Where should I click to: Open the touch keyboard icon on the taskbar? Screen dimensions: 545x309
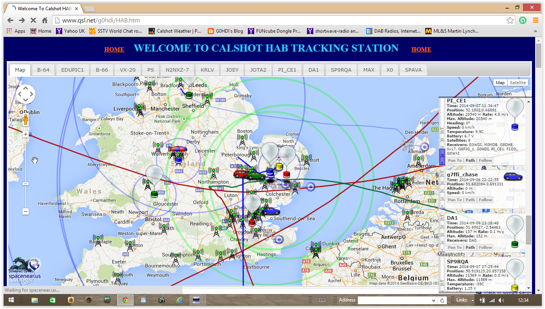coord(322,300)
